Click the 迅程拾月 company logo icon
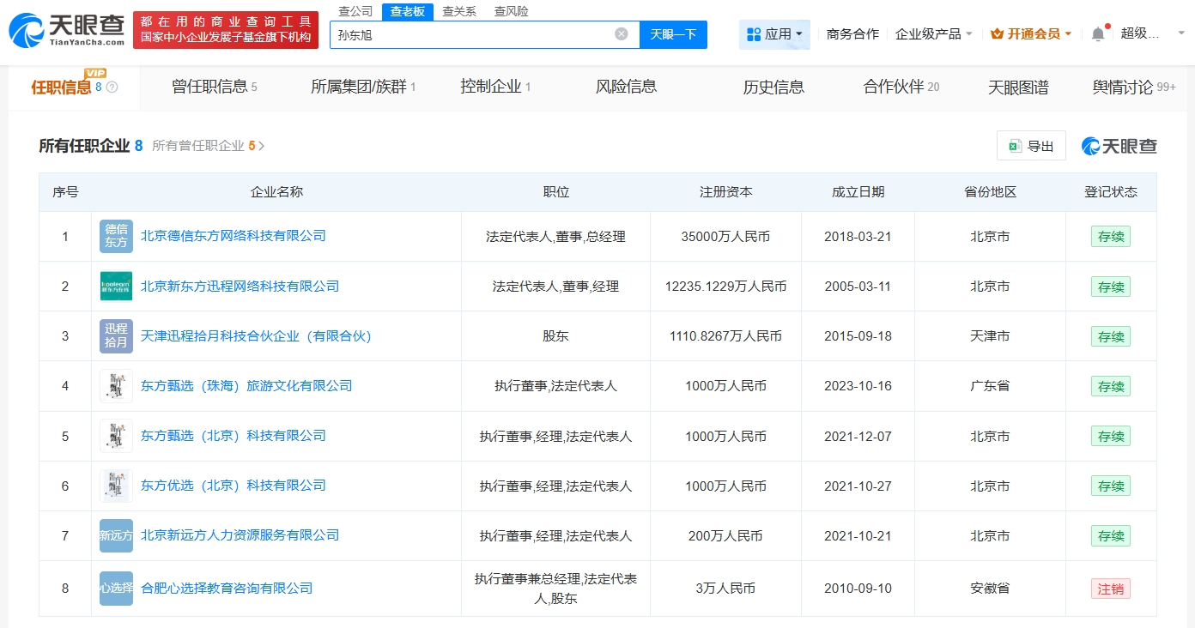The image size is (1195, 628). pos(116,336)
